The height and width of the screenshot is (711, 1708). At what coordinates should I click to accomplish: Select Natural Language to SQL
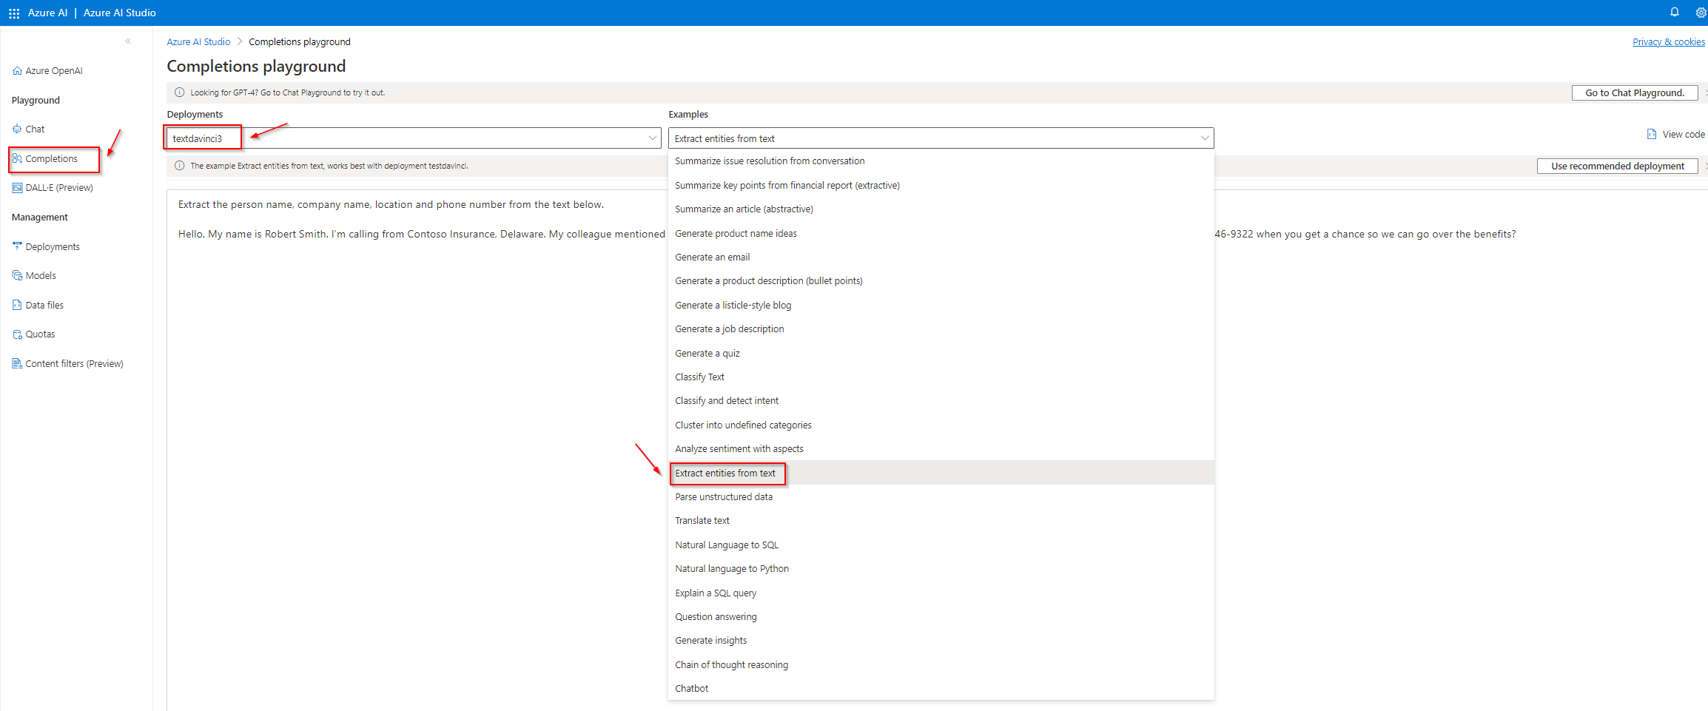[x=941, y=545]
